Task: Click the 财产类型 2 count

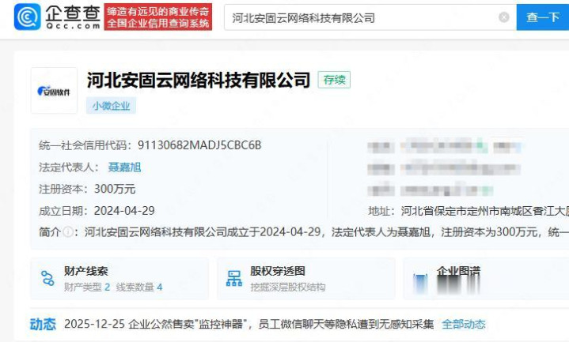Action: click(x=87, y=288)
